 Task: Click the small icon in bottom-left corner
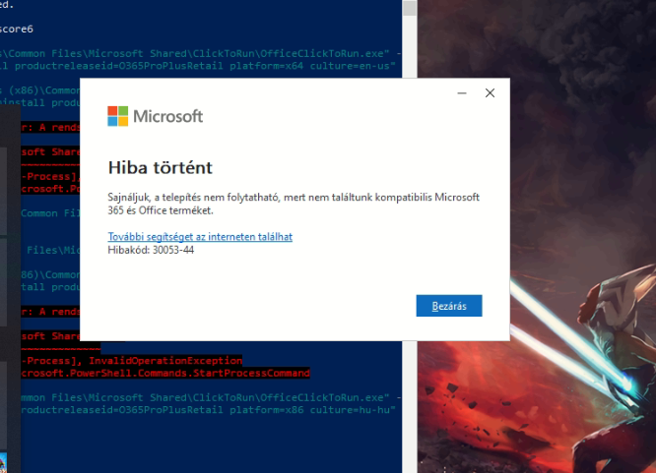tap(4, 462)
